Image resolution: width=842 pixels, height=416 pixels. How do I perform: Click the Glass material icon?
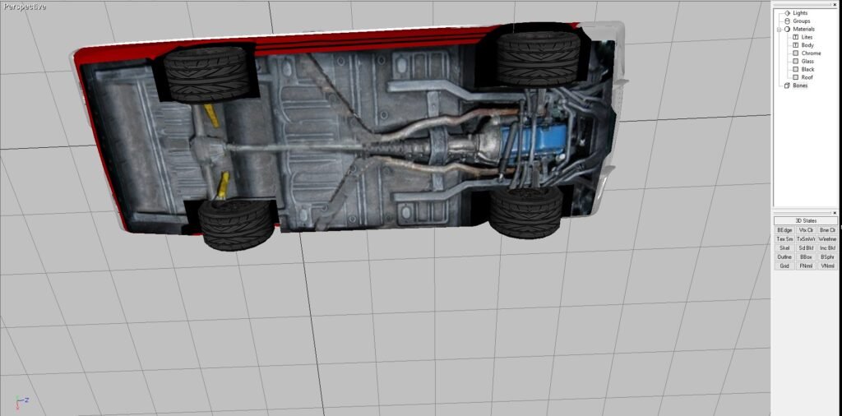click(x=795, y=62)
